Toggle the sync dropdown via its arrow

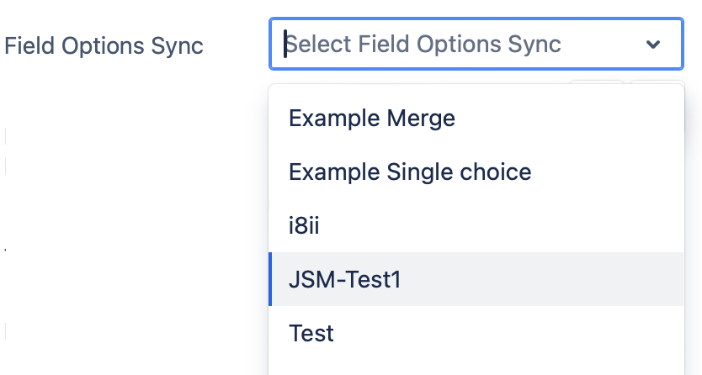[x=653, y=45]
